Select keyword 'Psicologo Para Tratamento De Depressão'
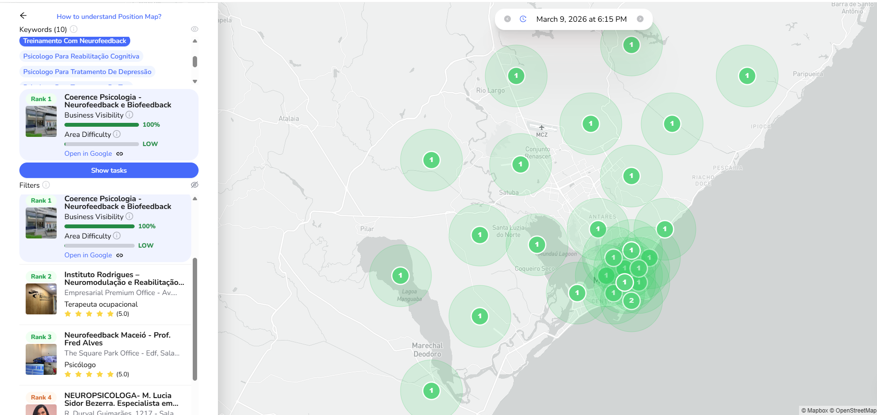Image resolution: width=877 pixels, height=415 pixels. tap(87, 72)
